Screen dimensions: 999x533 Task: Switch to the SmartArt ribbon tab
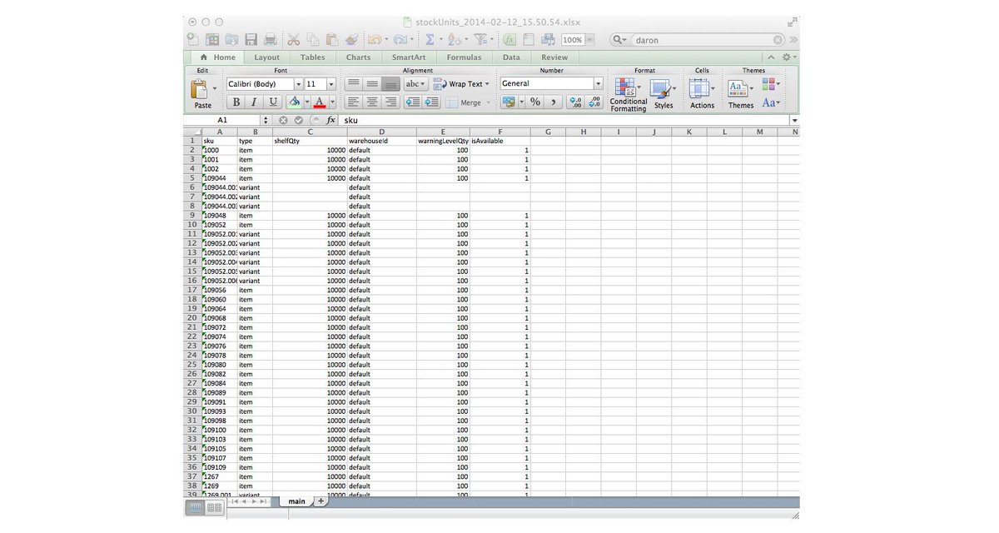409,57
